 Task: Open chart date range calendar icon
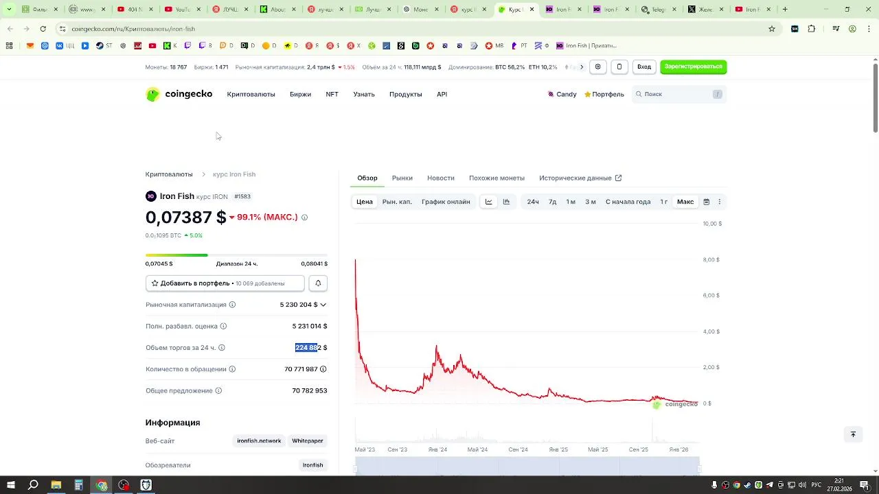tap(706, 202)
